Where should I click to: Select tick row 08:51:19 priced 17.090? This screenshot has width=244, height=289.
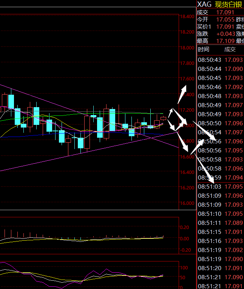220,259
